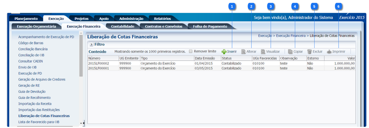The height and width of the screenshot is (128, 369).
Task: Click the Imprimir printer icon
Action: [329, 52]
